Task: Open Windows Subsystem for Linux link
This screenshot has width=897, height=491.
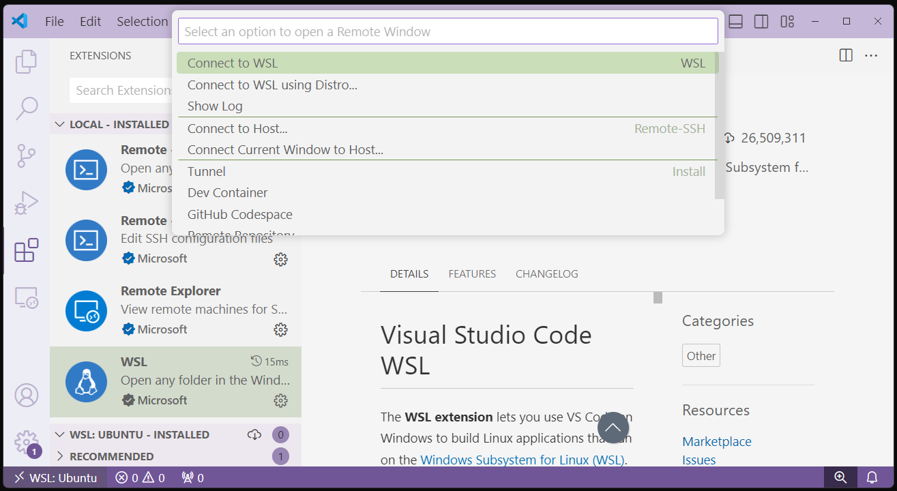Action: (522, 460)
